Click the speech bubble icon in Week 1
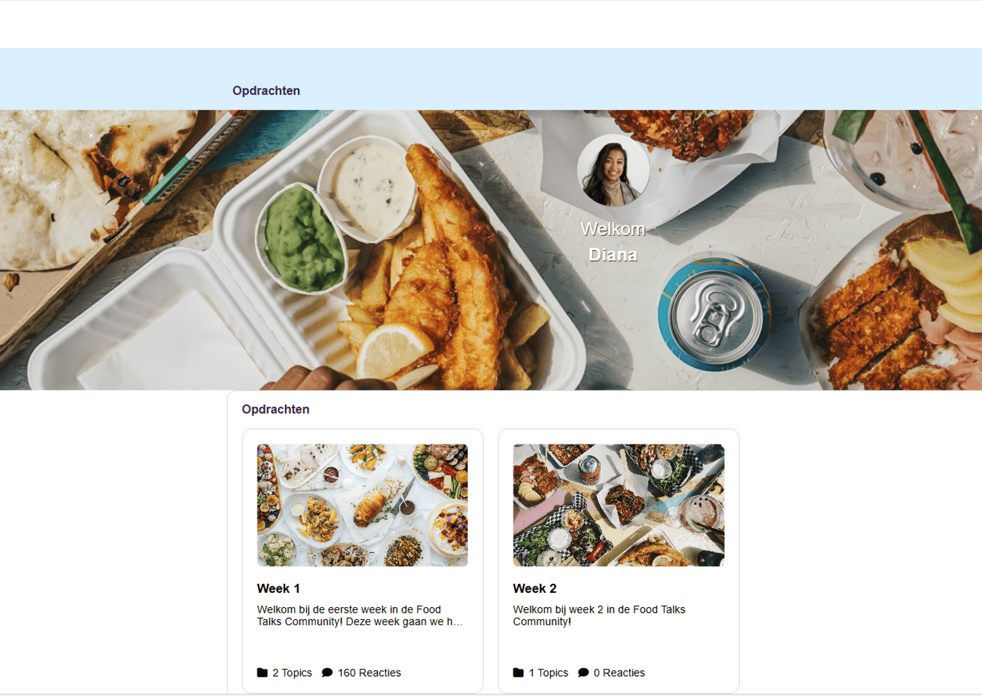982x696 pixels. point(327,673)
